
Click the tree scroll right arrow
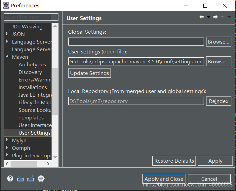(48, 164)
